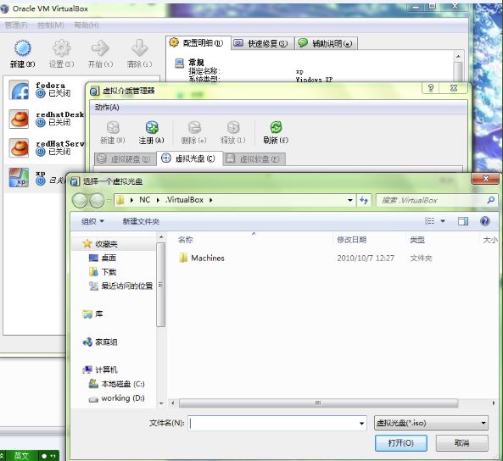Click the file list horizontal scrollbar

(x=318, y=403)
